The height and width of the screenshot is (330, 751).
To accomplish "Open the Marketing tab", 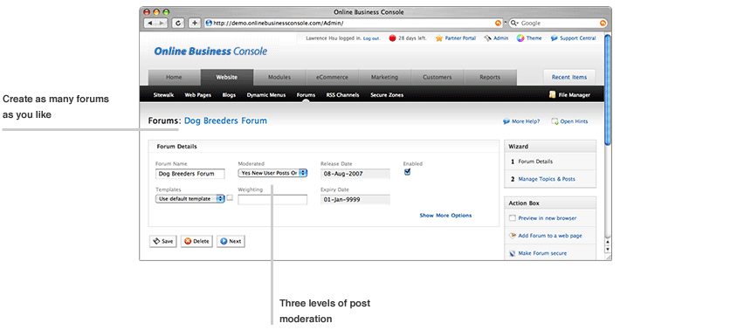I will coord(384,77).
